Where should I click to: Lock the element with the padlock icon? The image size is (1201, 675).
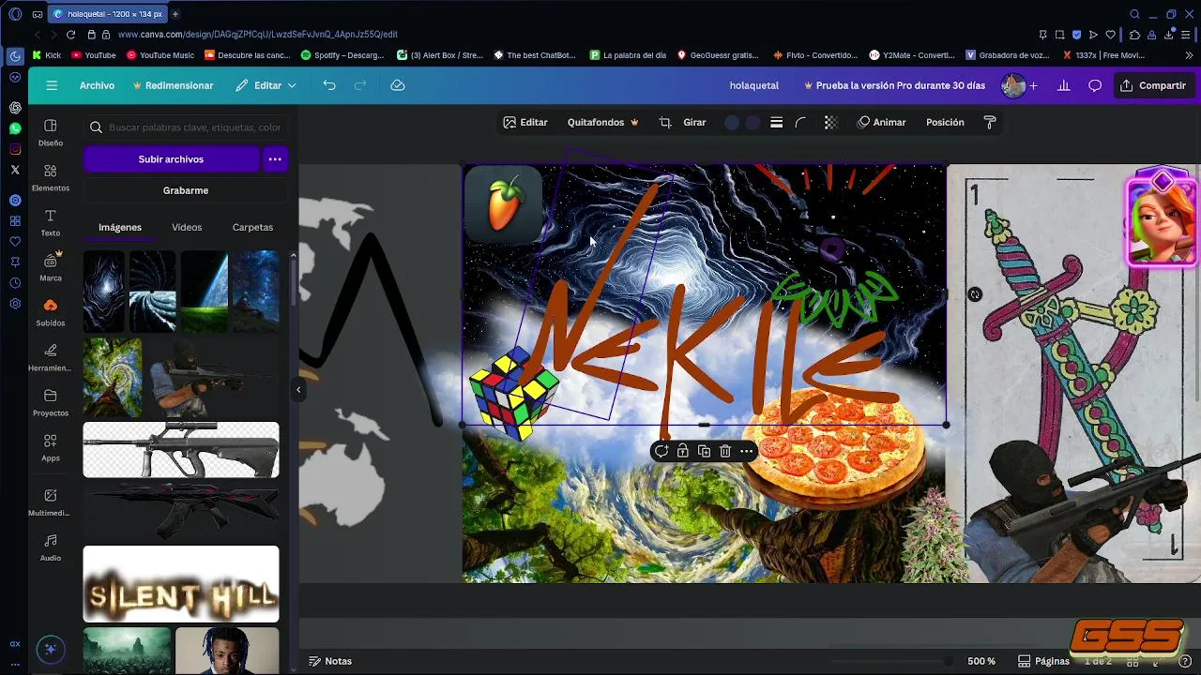click(683, 451)
